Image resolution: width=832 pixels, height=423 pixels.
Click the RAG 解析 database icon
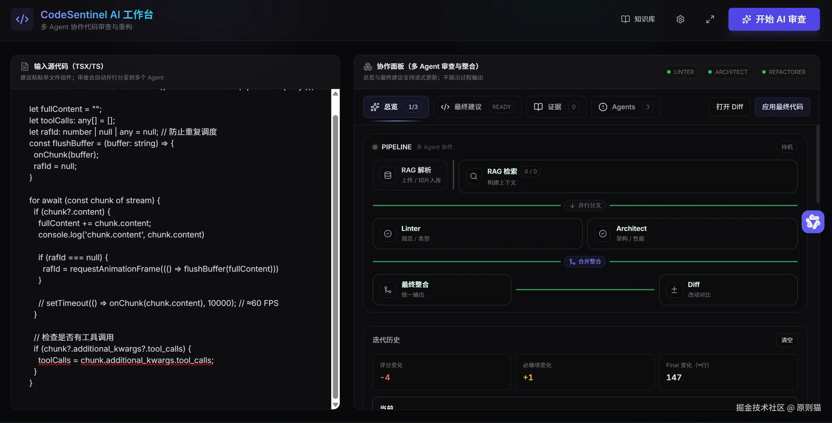click(x=388, y=175)
